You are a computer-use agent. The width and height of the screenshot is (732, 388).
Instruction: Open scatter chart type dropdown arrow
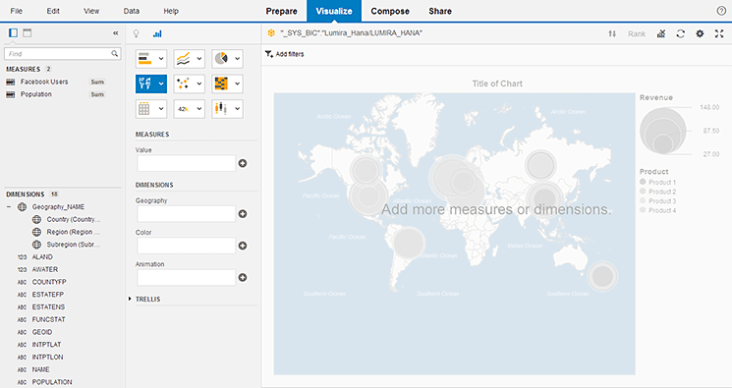pyautogui.click(x=199, y=83)
